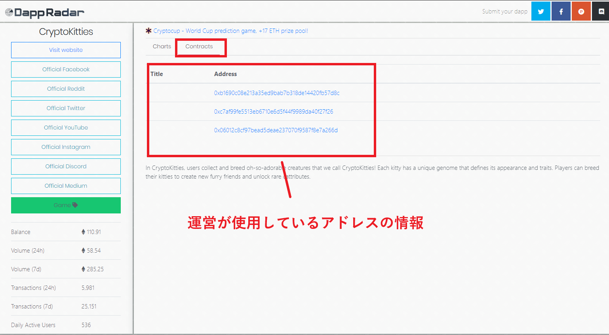Open the Official Discord button
The height and width of the screenshot is (335, 609).
point(66,166)
